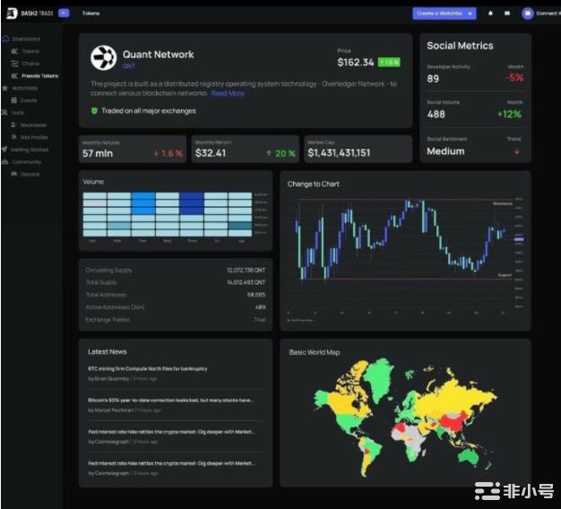Image resolution: width=561 pixels, height=509 pixels.
Task: Expand the Watchlists sidebar section
Action: [24, 88]
